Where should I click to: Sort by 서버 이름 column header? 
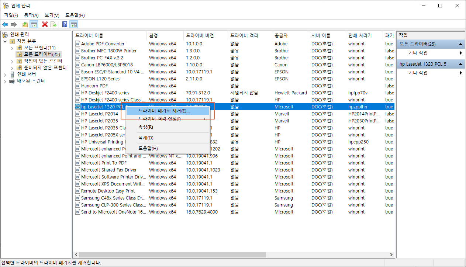pyautogui.click(x=327, y=36)
